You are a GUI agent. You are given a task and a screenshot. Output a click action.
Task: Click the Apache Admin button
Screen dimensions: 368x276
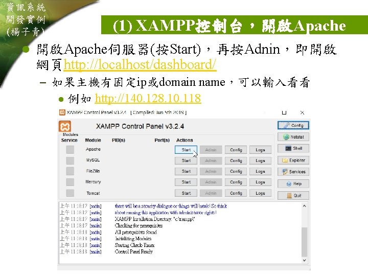coord(211,150)
